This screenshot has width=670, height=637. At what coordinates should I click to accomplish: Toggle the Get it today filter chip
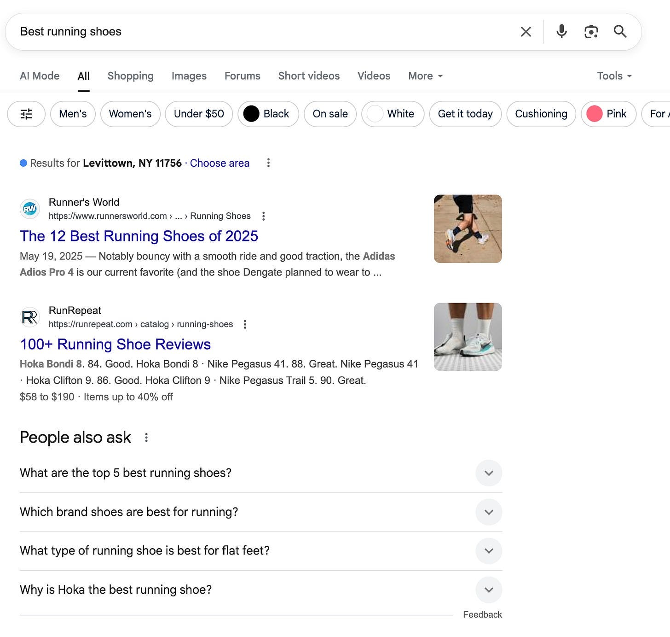465,114
